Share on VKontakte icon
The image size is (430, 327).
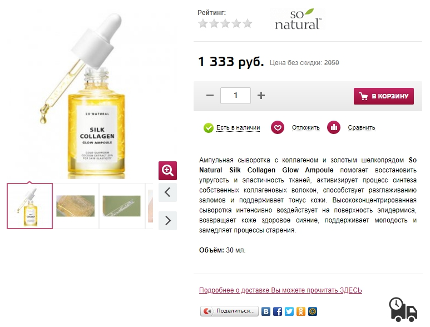click(265, 311)
